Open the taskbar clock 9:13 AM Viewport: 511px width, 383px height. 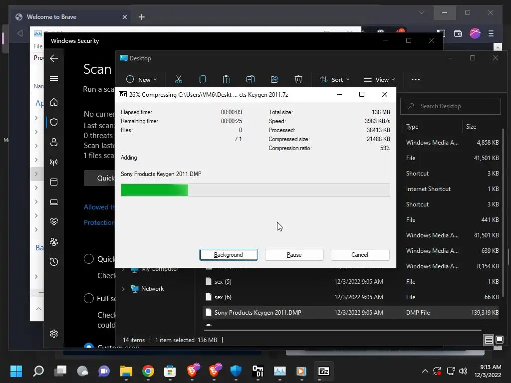coord(488,371)
